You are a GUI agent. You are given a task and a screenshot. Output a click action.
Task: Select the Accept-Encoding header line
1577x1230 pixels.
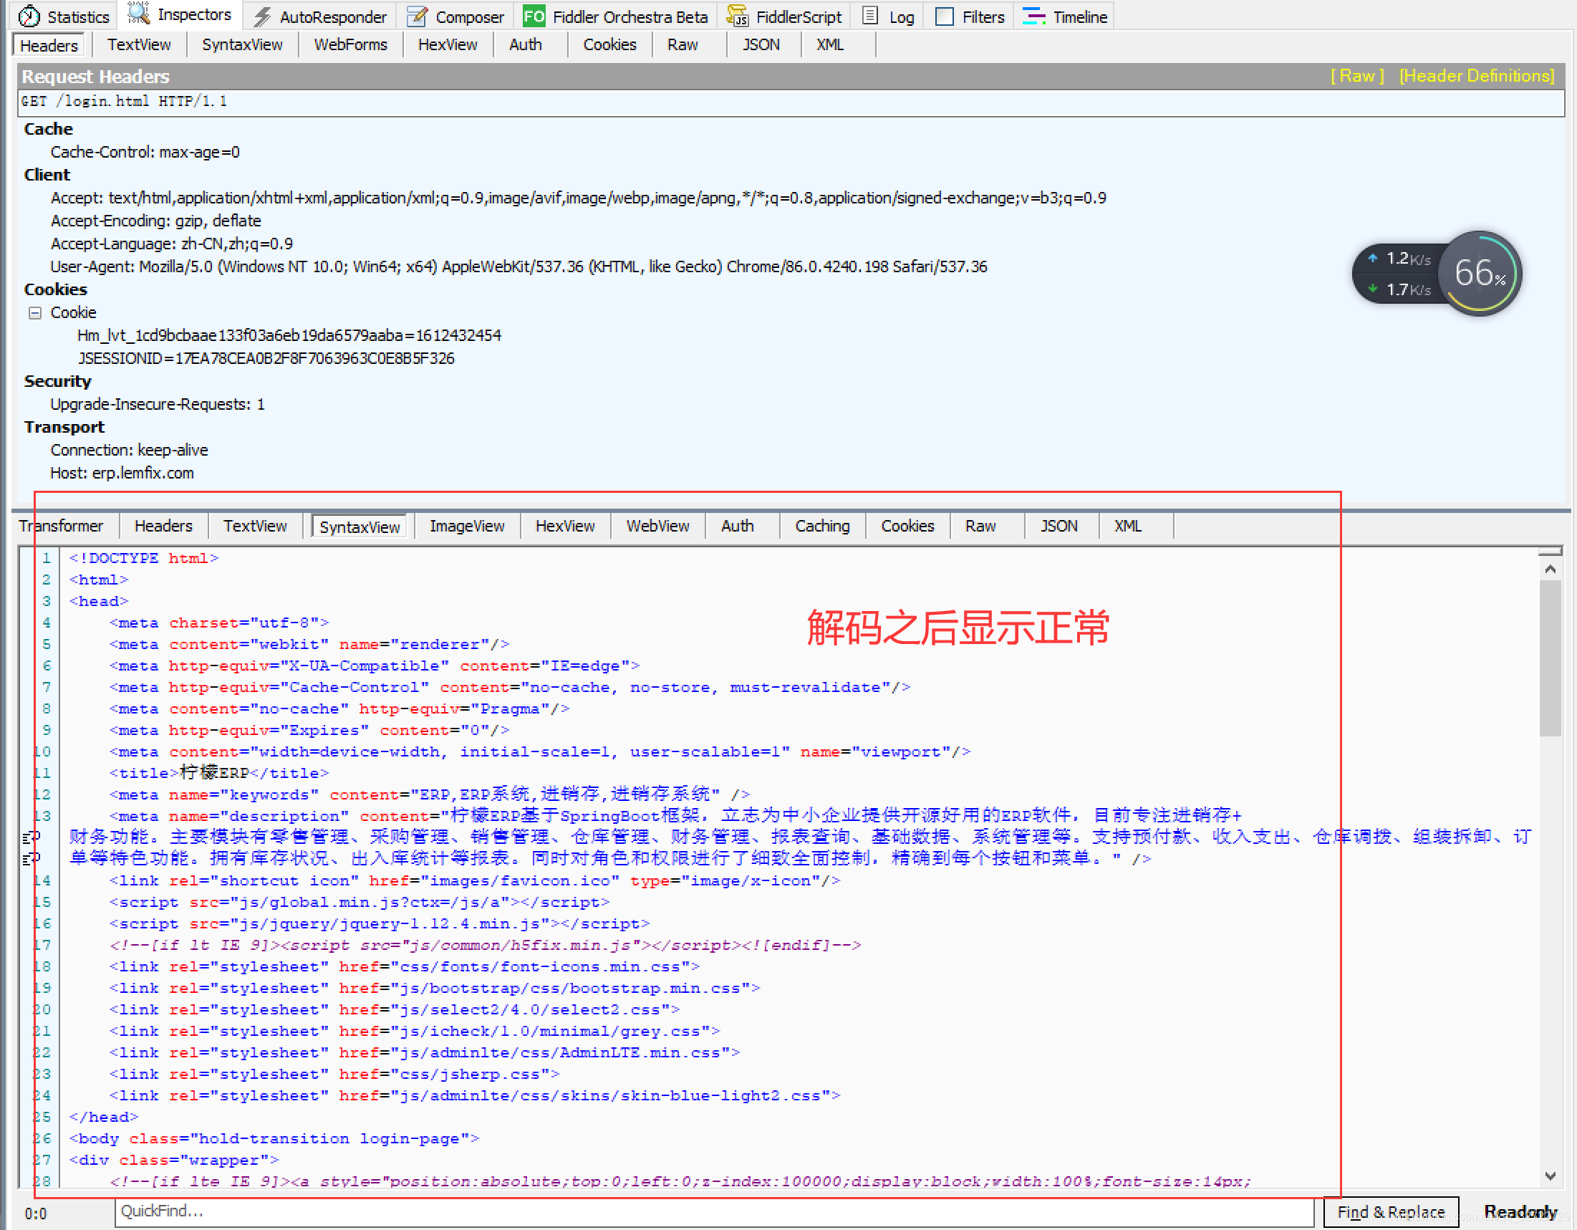pyautogui.click(x=155, y=221)
